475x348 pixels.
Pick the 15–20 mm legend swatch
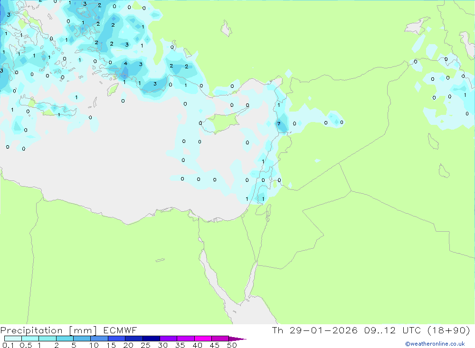tap(117, 339)
